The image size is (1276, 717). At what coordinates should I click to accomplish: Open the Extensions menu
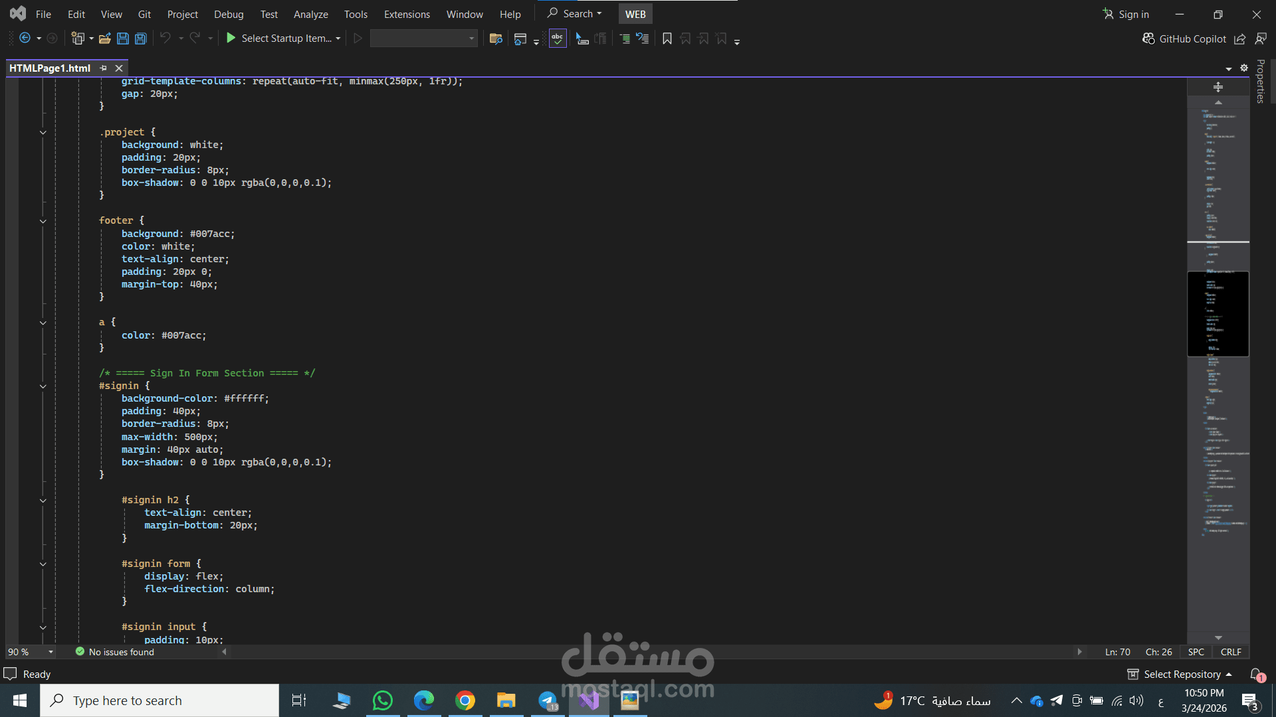[406, 14]
